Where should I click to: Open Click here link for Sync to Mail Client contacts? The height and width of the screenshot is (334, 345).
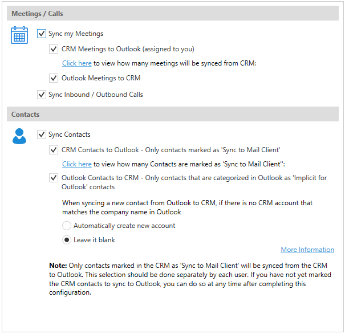pos(77,164)
